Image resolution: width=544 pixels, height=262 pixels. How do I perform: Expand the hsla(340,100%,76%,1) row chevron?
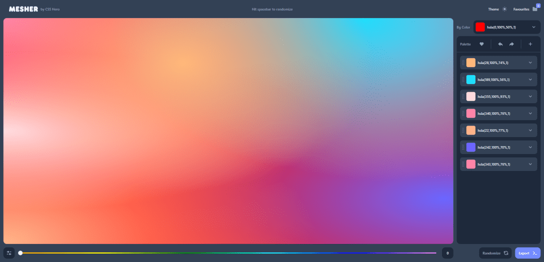click(x=530, y=113)
